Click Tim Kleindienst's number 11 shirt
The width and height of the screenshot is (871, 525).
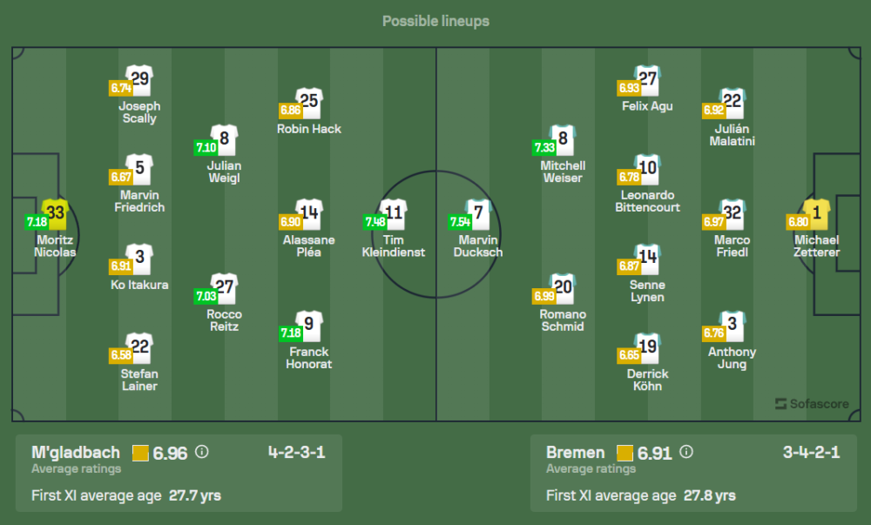point(394,213)
